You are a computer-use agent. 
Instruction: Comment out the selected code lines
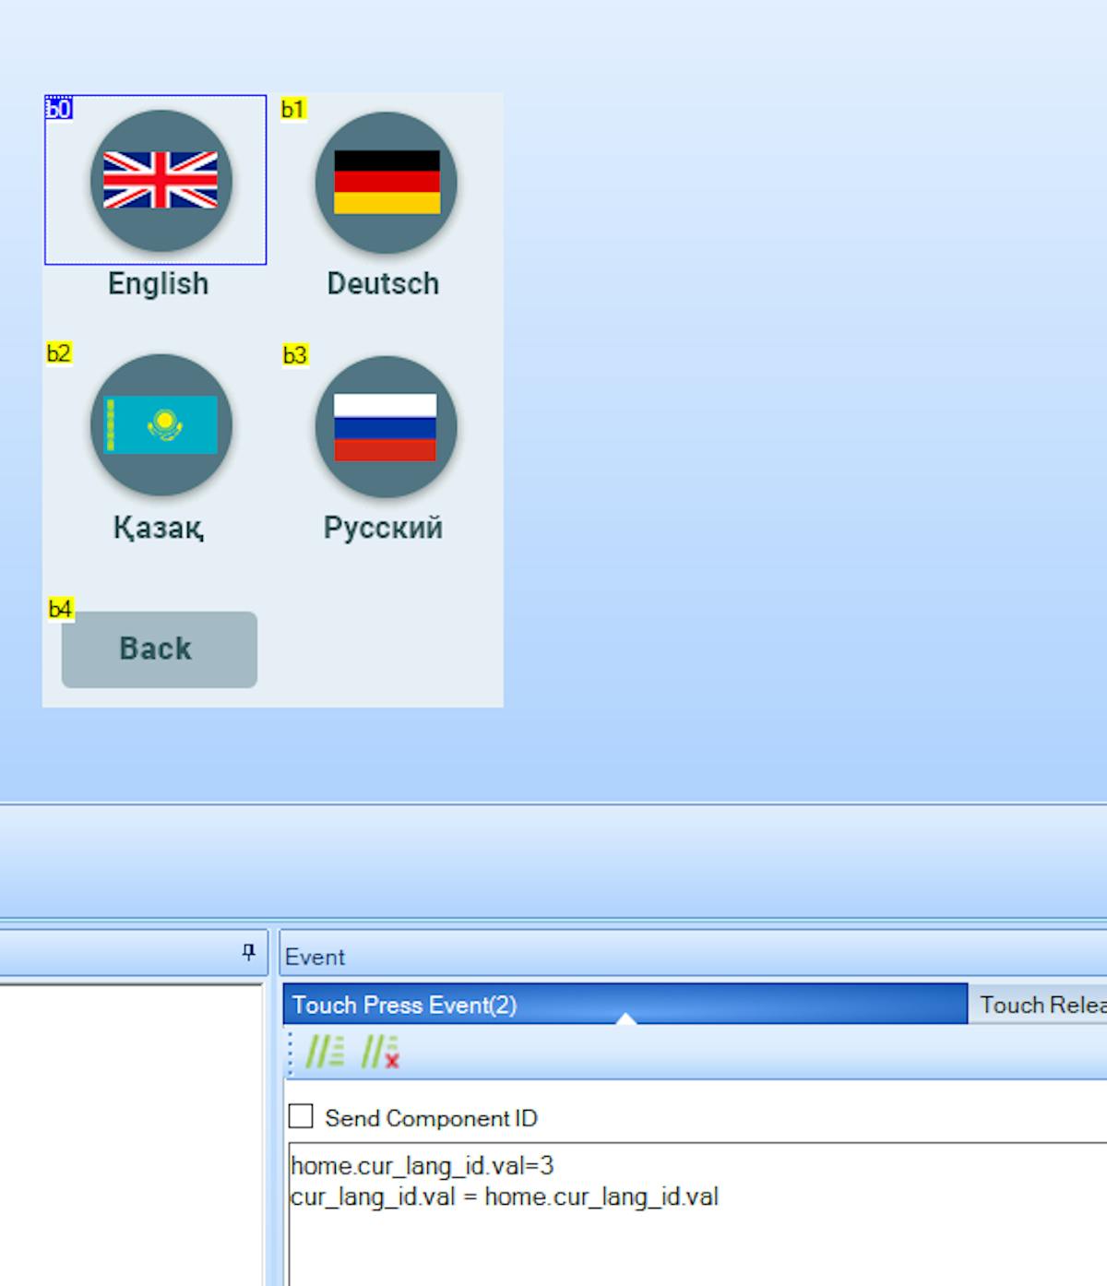pos(324,1051)
